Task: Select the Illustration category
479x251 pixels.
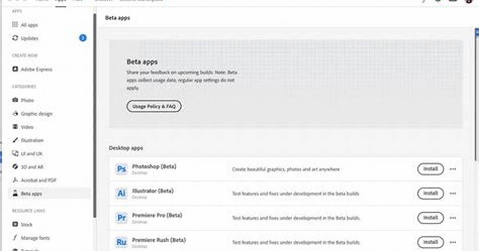Action: coord(28,140)
